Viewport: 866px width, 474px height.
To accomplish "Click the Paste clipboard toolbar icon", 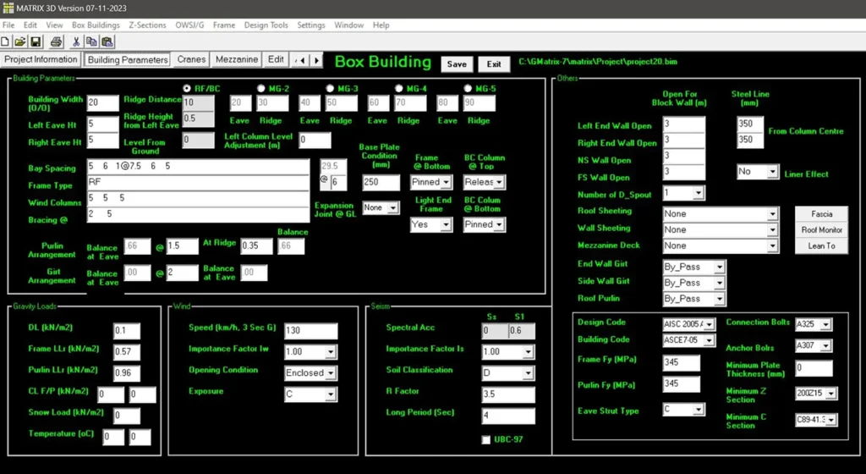I will (107, 41).
